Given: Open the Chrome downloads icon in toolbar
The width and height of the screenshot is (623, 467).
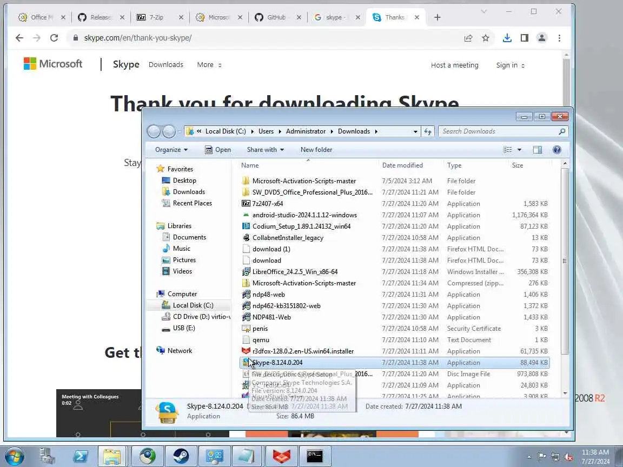Looking at the screenshot, I should click(507, 38).
